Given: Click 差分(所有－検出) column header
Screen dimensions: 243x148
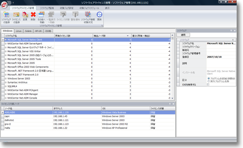Looking at the screenshot, I should point(151,36).
